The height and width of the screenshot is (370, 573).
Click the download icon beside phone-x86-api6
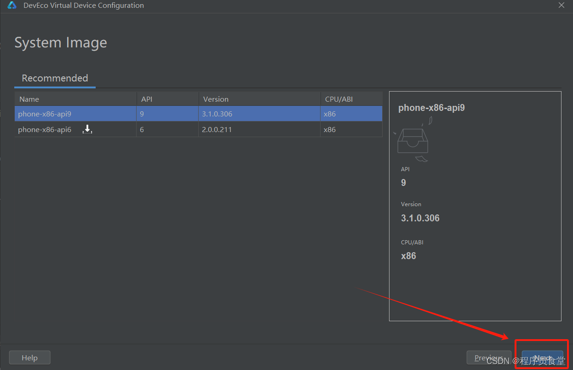pyautogui.click(x=87, y=130)
